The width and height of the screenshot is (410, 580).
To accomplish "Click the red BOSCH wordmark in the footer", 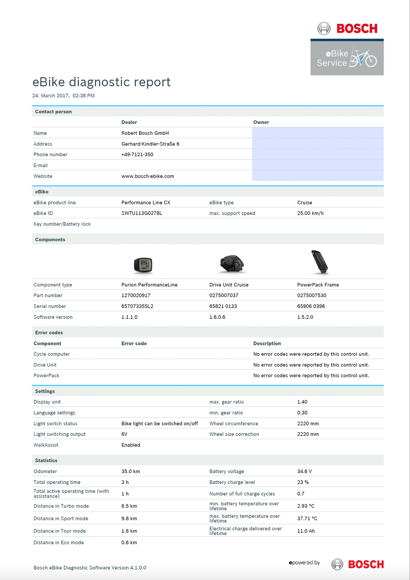I will coord(366,565).
